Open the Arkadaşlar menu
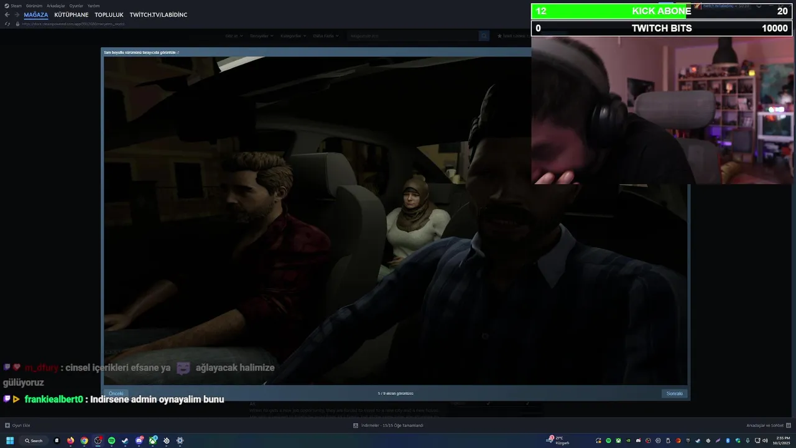 [x=56, y=6]
